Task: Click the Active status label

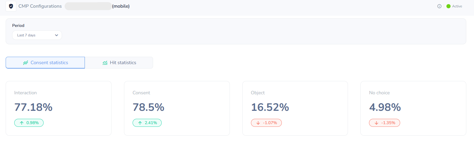Action: pos(457,6)
